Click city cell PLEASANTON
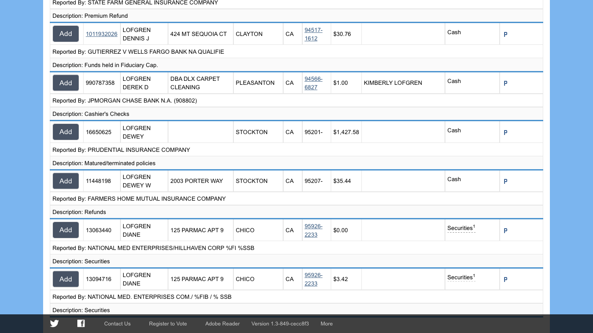 click(258, 83)
